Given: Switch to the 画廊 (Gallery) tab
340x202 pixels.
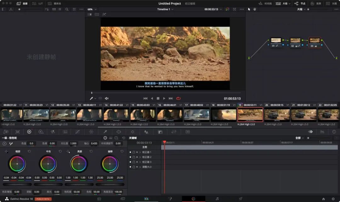Looking at the screenshot, I should click(22, 3).
